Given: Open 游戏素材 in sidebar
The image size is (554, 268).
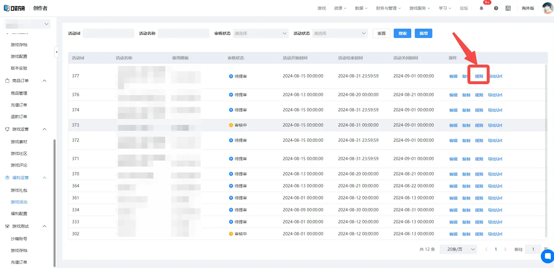Looking at the screenshot, I should pyautogui.click(x=19, y=142).
